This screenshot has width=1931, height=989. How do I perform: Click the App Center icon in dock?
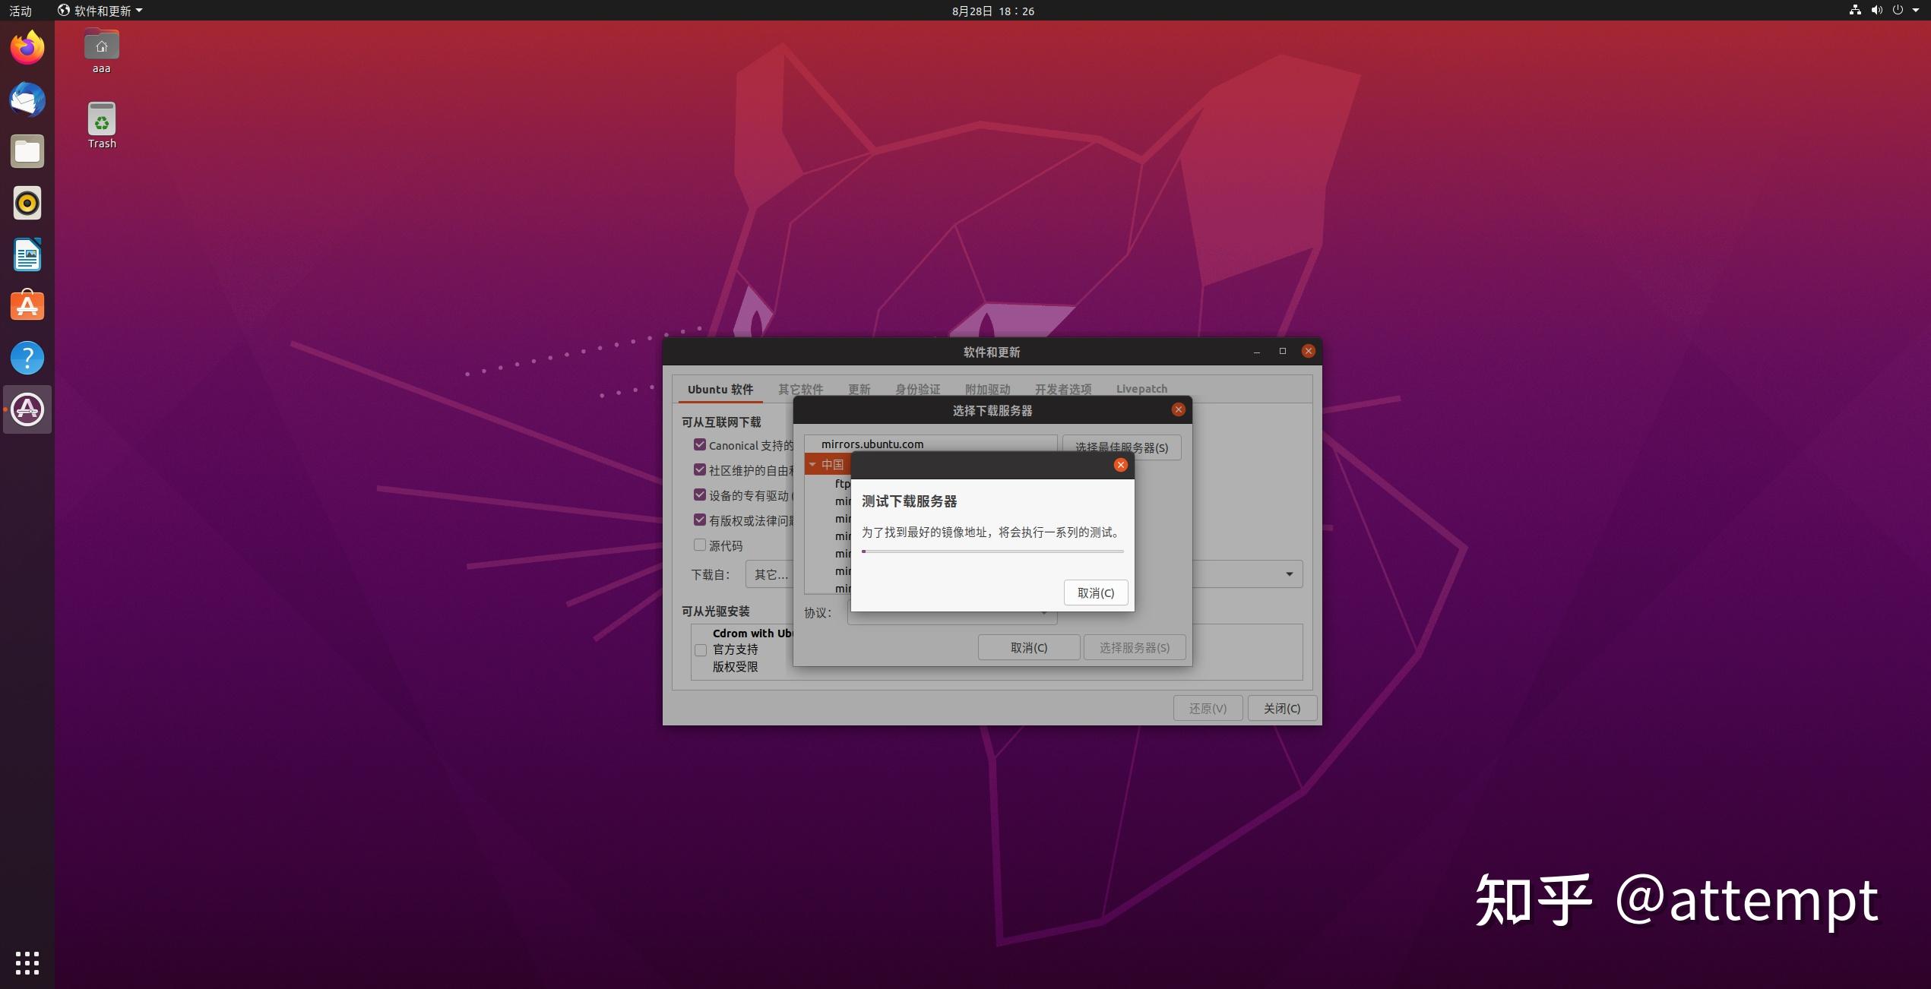pos(28,304)
